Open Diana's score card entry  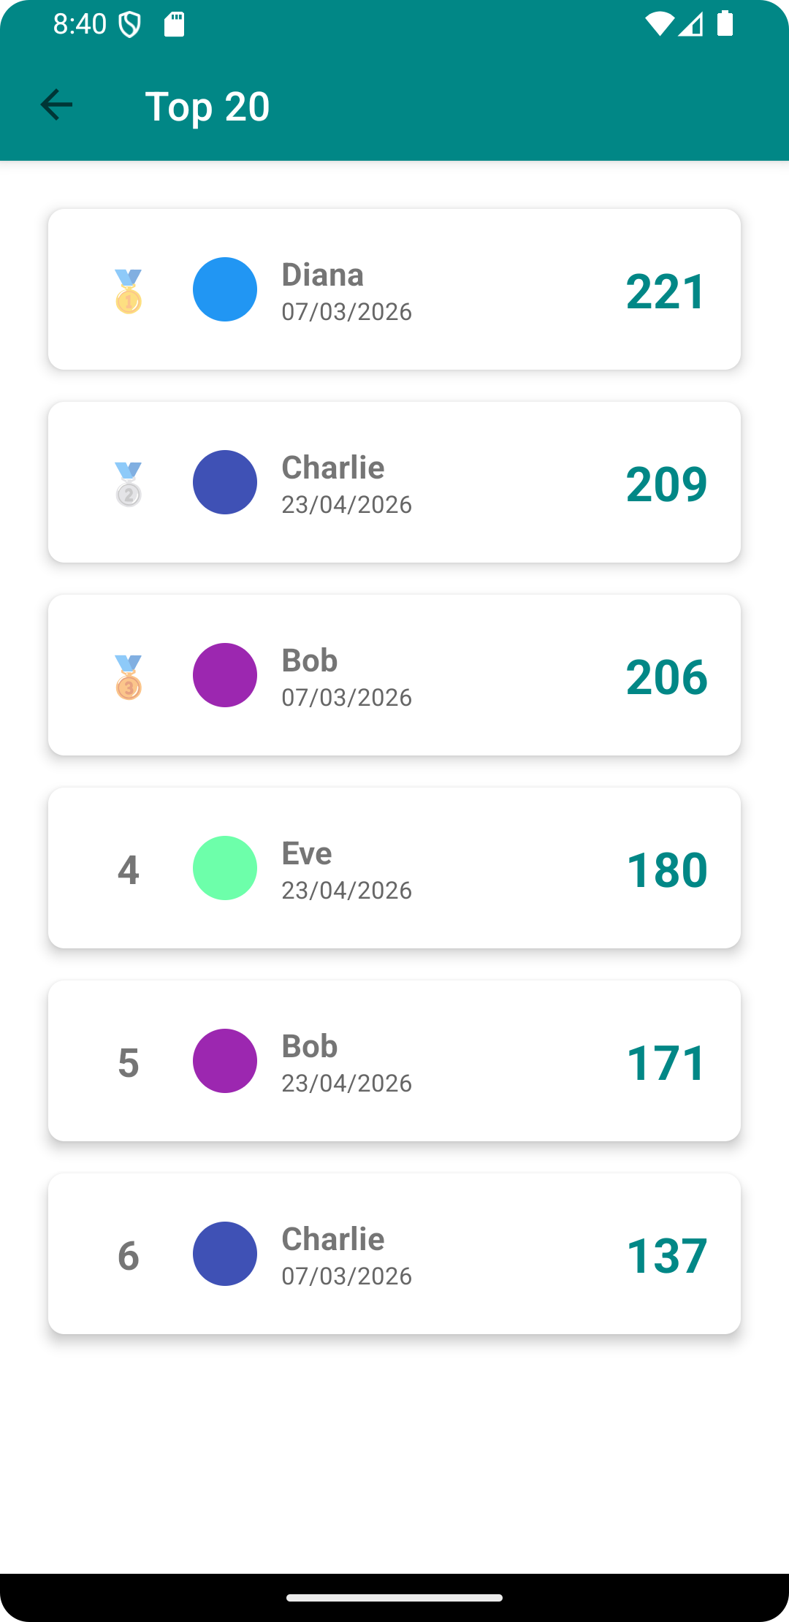394,289
